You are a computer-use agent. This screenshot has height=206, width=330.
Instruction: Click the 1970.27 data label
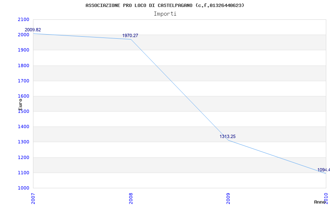[x=130, y=35]
